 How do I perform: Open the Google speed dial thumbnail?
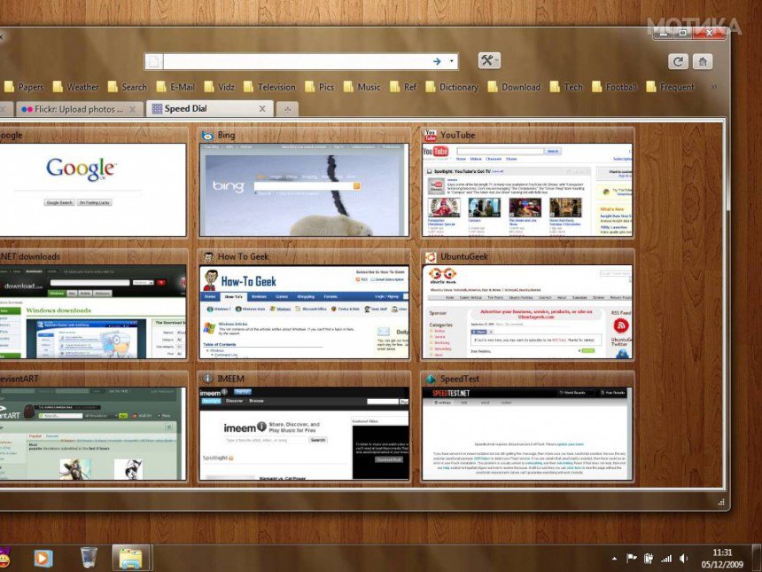tap(92, 190)
